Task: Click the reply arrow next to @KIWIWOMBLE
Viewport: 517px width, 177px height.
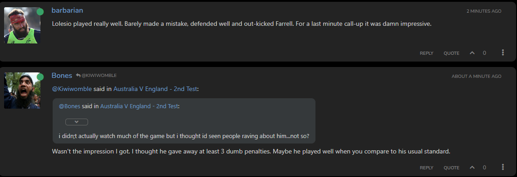Action: click(x=78, y=75)
